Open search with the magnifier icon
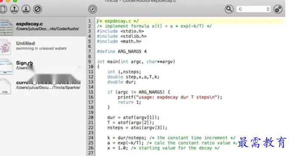 229,9
